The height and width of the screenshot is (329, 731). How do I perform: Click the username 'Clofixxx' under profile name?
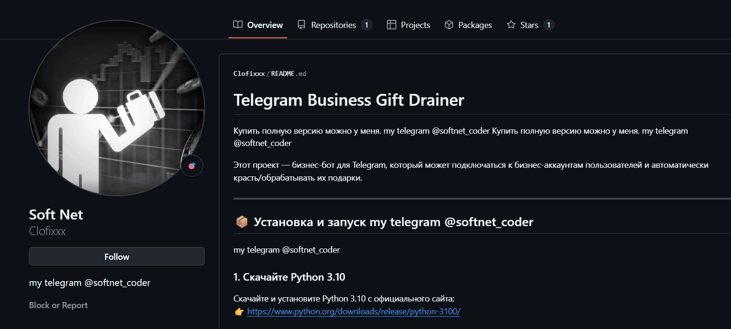coord(47,231)
